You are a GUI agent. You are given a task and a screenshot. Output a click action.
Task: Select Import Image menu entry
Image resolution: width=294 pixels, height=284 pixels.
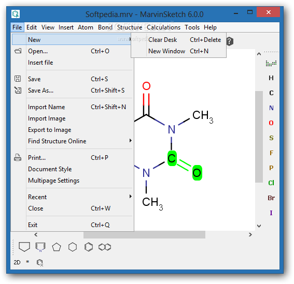pos(72,118)
